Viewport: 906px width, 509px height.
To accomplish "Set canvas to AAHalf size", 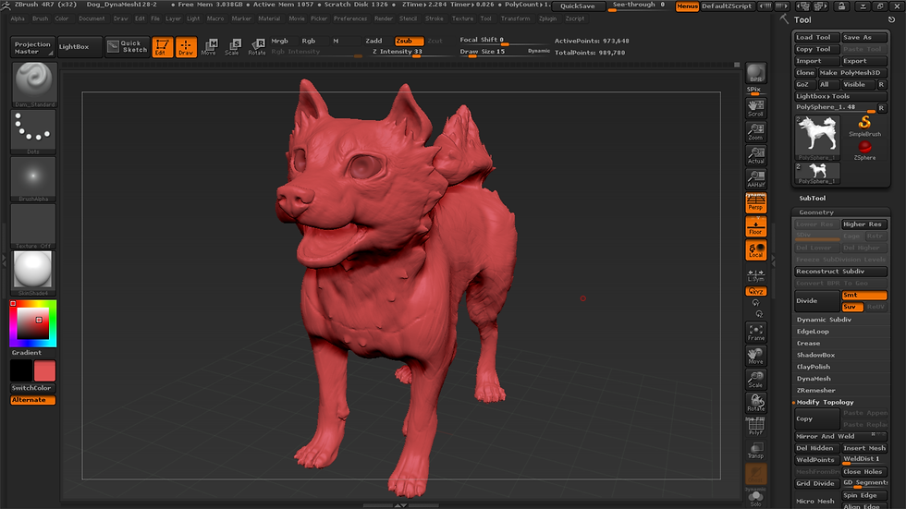I will pos(756,178).
